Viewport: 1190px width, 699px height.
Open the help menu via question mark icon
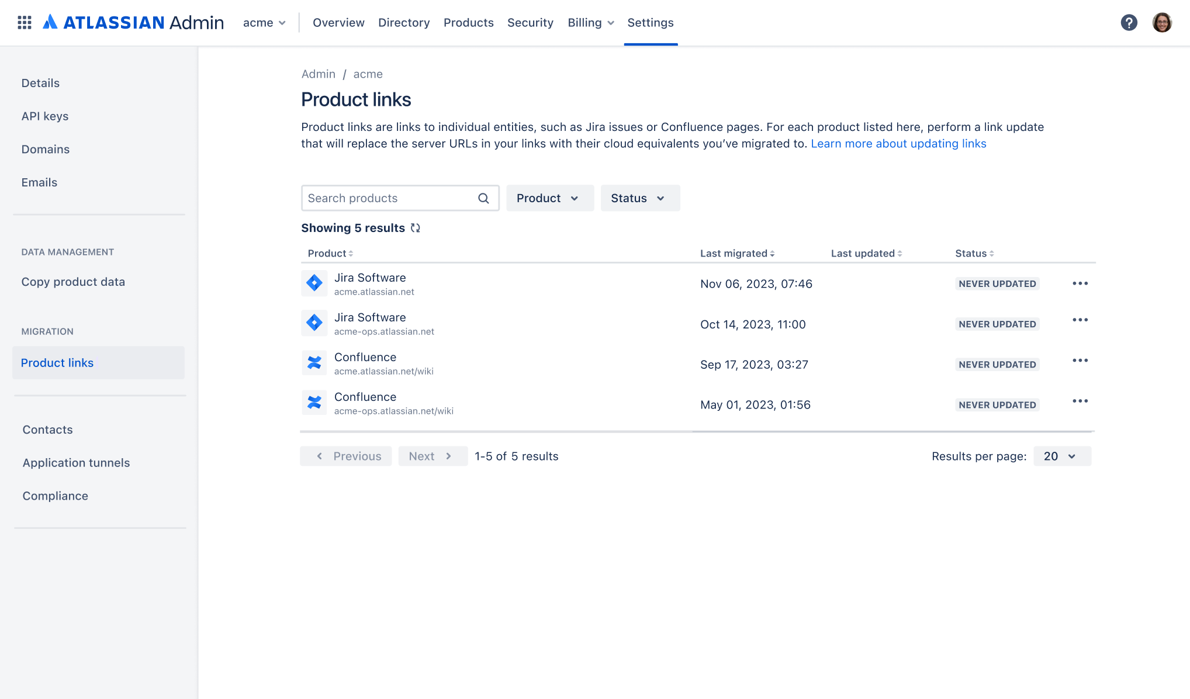tap(1129, 22)
